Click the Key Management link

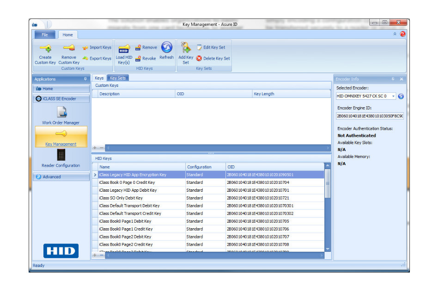pos(61,144)
